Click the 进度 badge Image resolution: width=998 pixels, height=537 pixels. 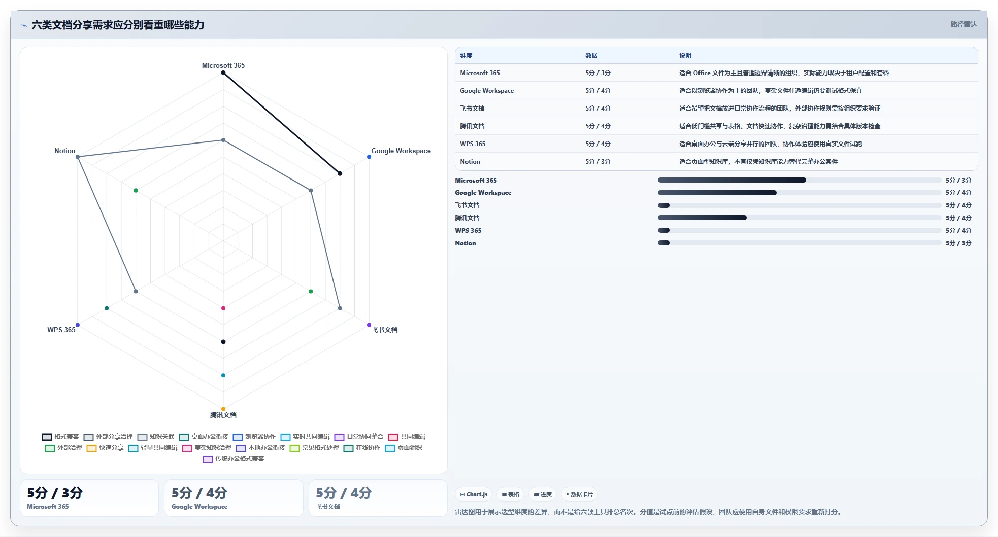(543, 494)
